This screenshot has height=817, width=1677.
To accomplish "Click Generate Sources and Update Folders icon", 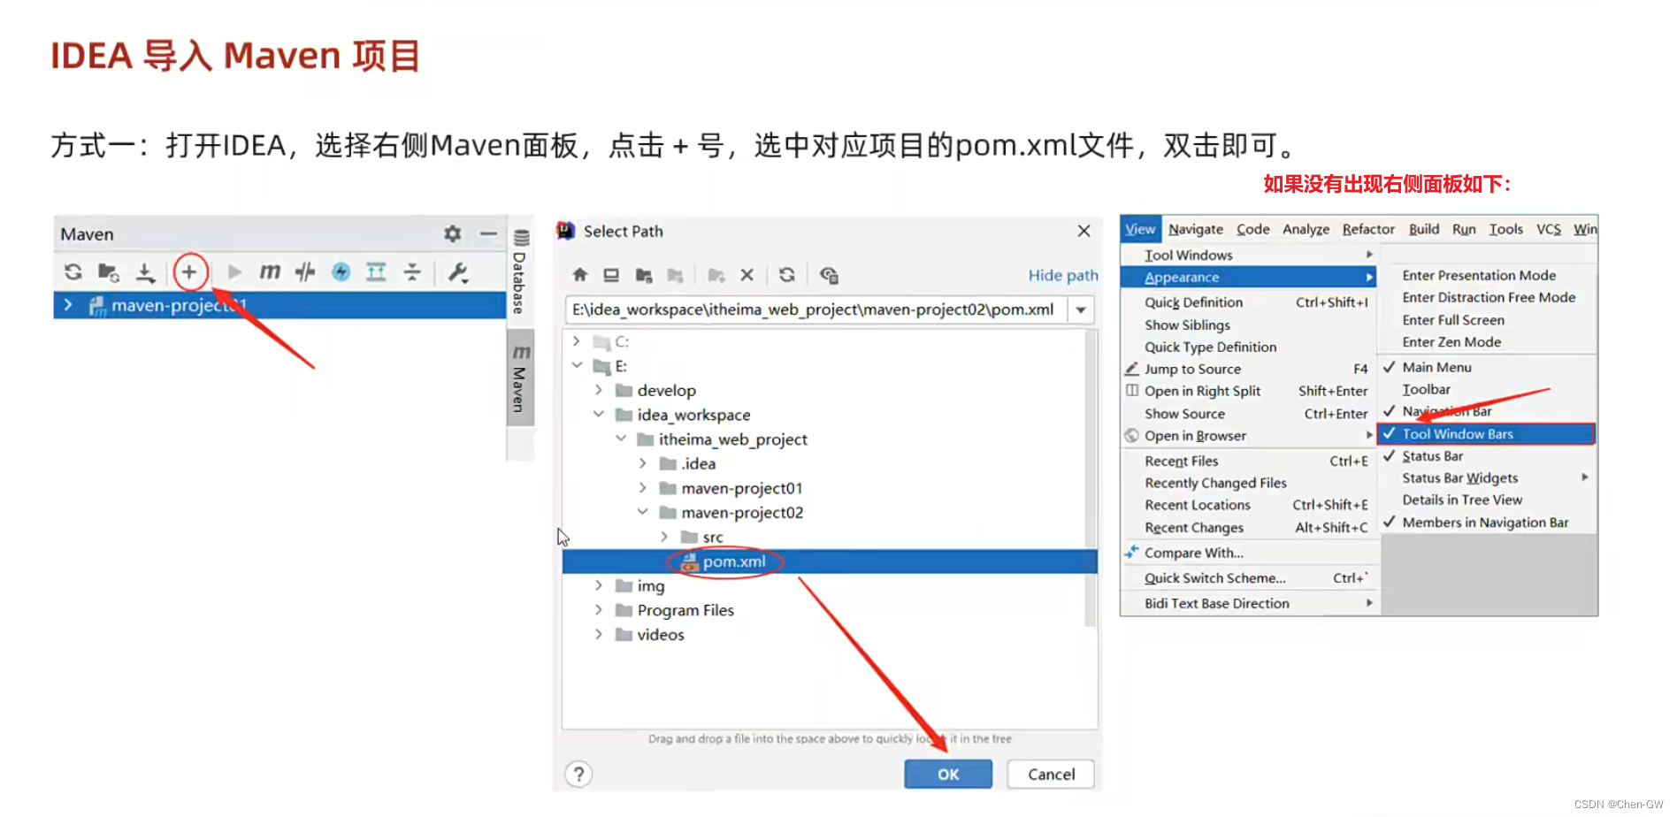I will click(x=109, y=272).
